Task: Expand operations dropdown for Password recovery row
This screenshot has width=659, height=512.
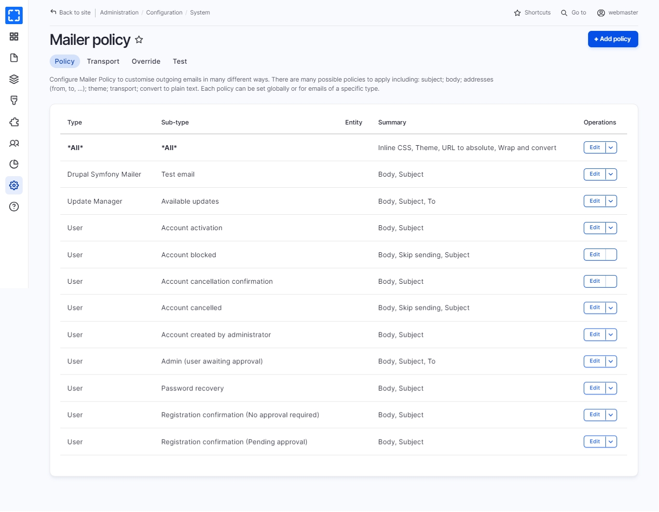Action: 611,388
